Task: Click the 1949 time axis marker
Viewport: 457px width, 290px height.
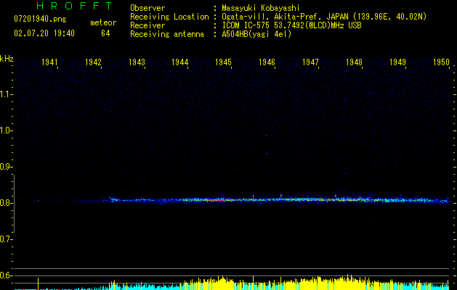Action: pyautogui.click(x=397, y=62)
